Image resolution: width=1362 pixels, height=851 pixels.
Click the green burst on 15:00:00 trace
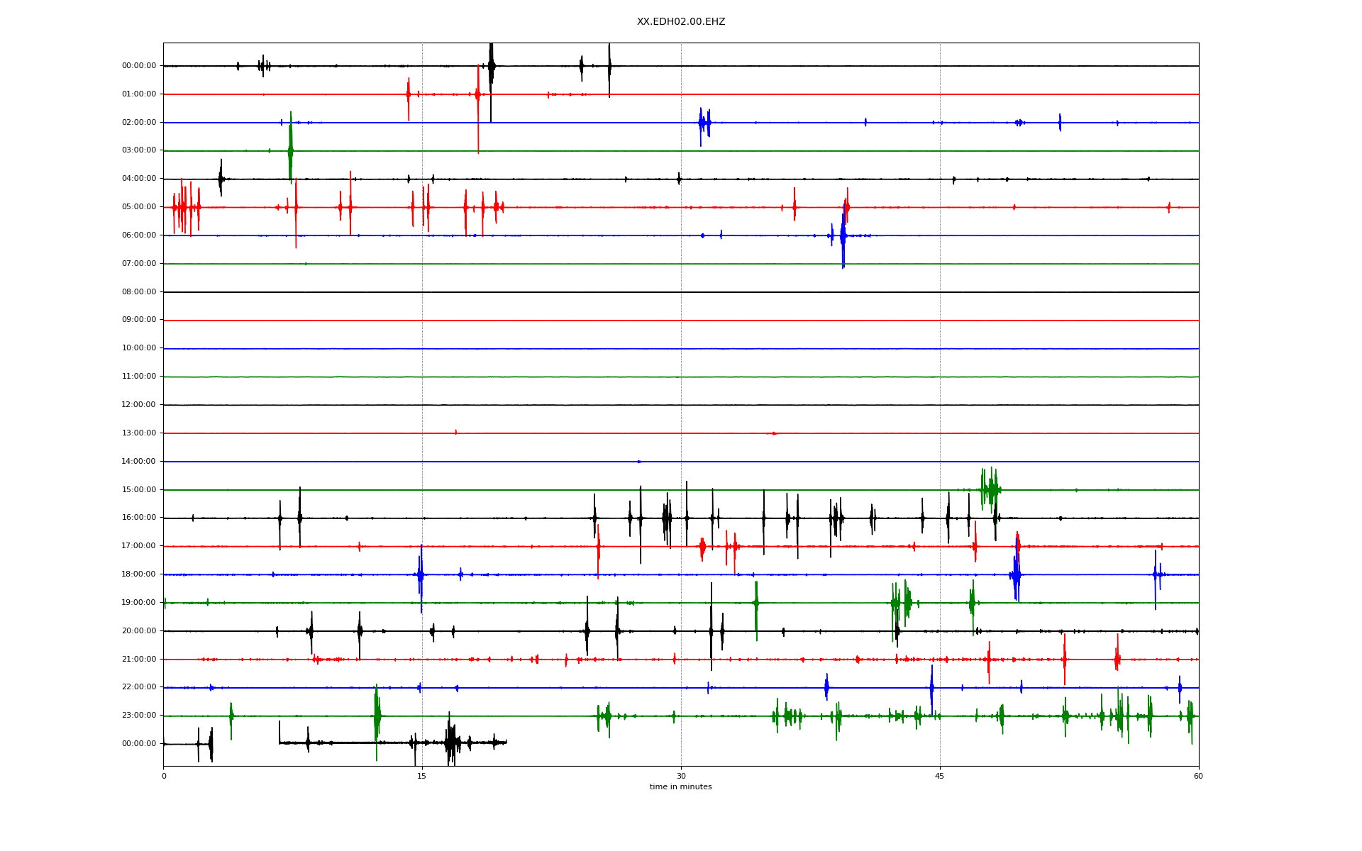point(990,489)
